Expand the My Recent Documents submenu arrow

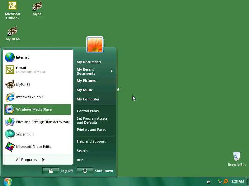[112, 71]
